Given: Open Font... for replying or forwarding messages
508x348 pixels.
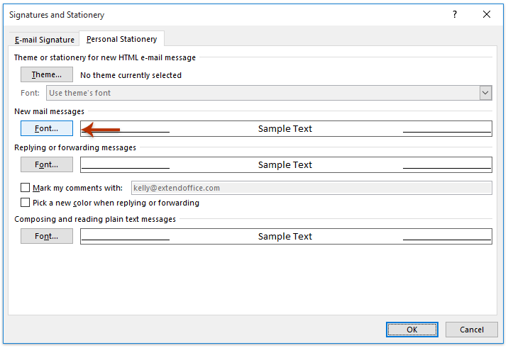Looking at the screenshot, I should pyautogui.click(x=47, y=164).
